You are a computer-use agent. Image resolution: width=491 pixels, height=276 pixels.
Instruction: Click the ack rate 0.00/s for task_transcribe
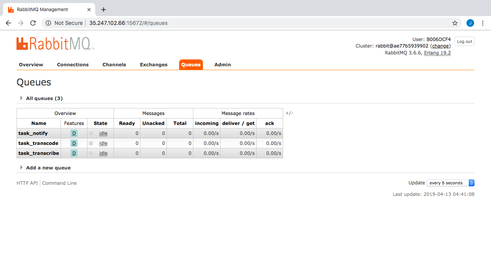tap(274, 153)
